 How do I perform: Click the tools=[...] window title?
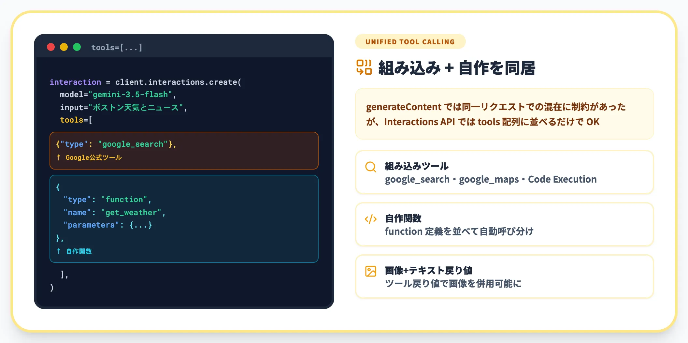(x=117, y=48)
